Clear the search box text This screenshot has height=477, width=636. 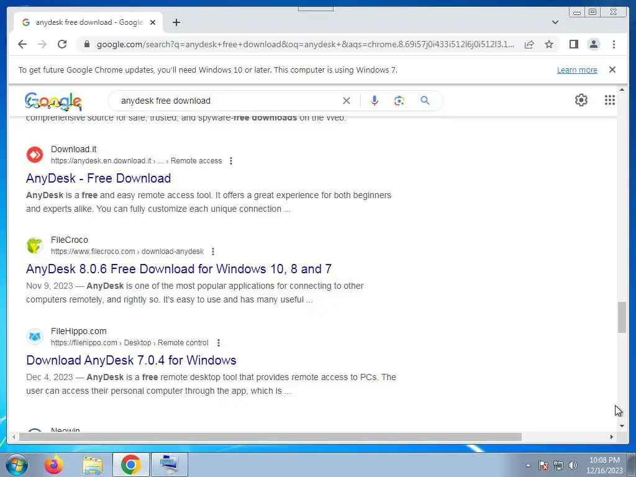[347, 101]
